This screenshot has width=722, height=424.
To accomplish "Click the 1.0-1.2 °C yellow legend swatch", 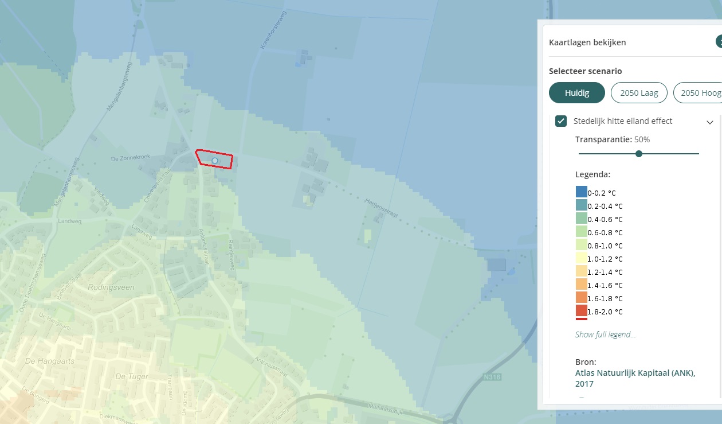I will pos(581,259).
